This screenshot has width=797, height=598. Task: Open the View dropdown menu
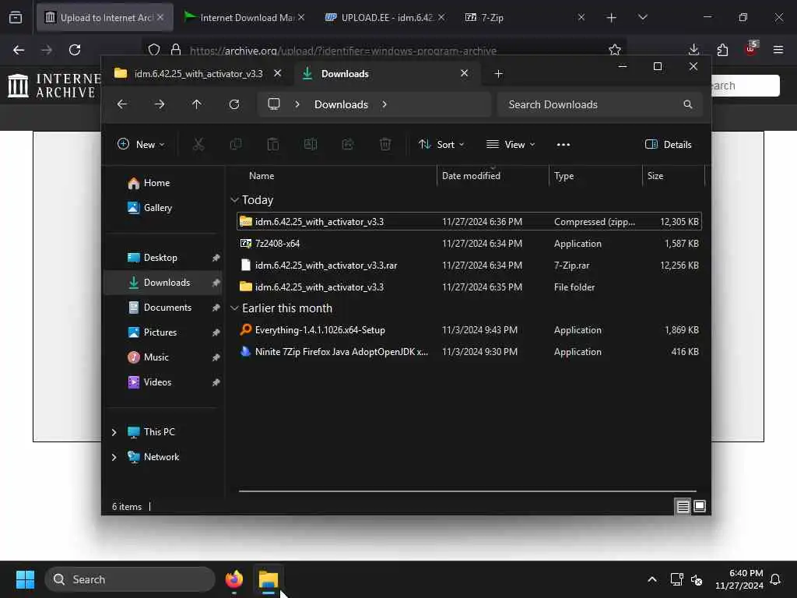point(511,144)
